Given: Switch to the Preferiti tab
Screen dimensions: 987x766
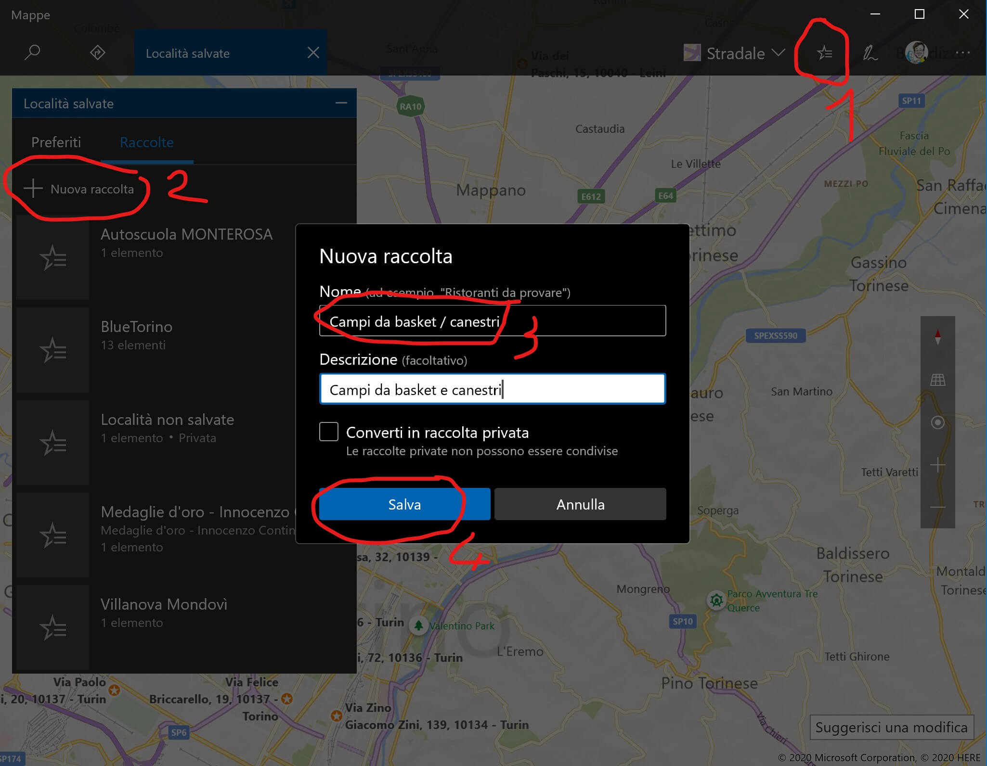Looking at the screenshot, I should click(x=56, y=142).
